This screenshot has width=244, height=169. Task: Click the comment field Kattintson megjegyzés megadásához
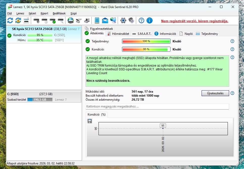coord(157,106)
